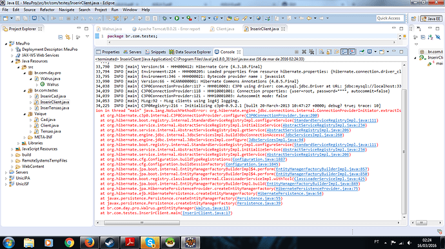
Task: Click the Forward navigation arrow in toolbar
Action: tap(321, 19)
